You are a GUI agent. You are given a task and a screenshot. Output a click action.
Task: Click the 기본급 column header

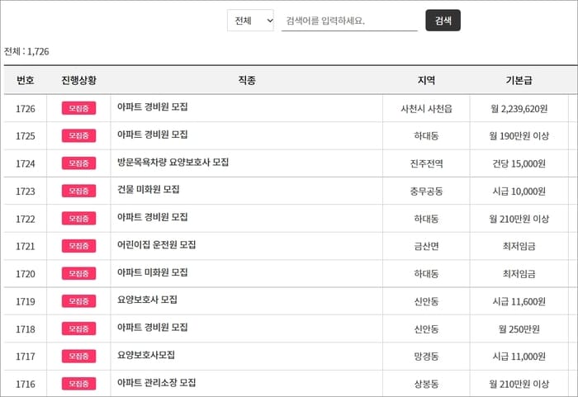click(x=519, y=80)
